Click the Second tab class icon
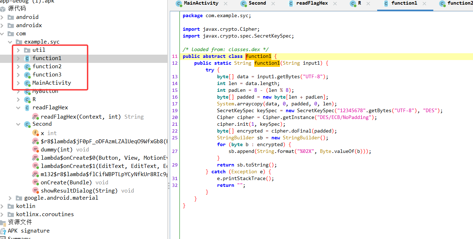 coord(243,3)
